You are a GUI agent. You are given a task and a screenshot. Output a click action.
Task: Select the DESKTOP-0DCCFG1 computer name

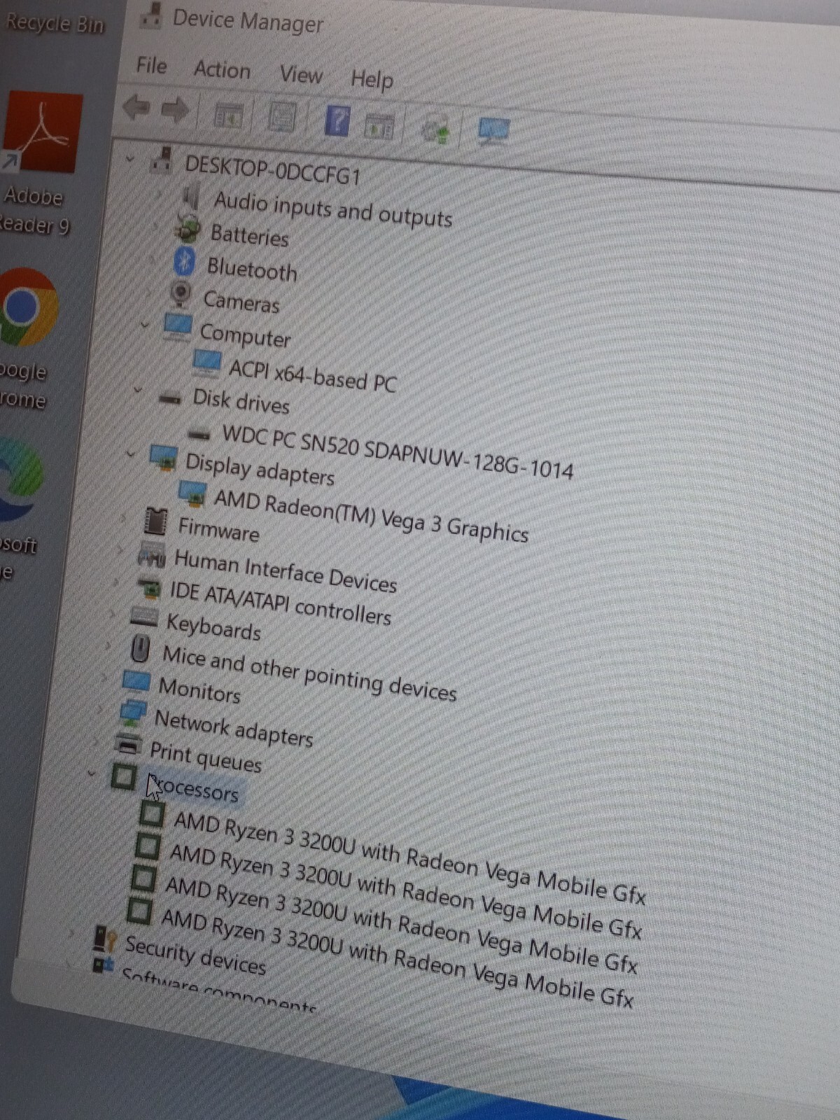coord(272,169)
